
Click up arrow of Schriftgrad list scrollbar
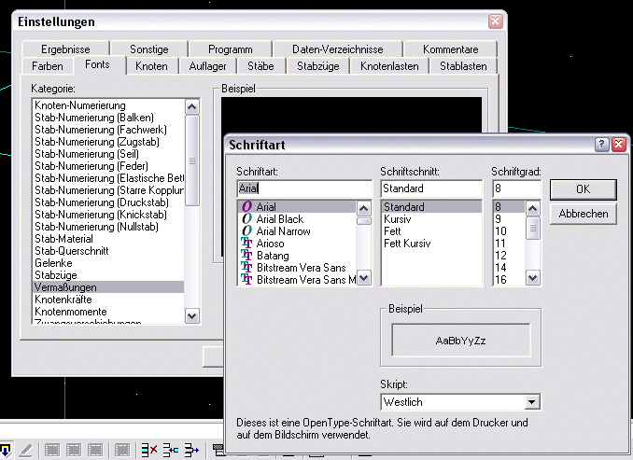click(532, 208)
